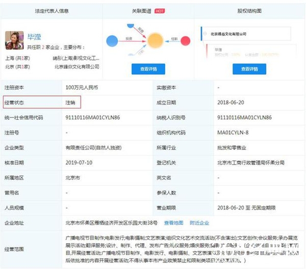Click the 参保人数 label
This screenshot has height=269, width=306.
click(x=166, y=193)
